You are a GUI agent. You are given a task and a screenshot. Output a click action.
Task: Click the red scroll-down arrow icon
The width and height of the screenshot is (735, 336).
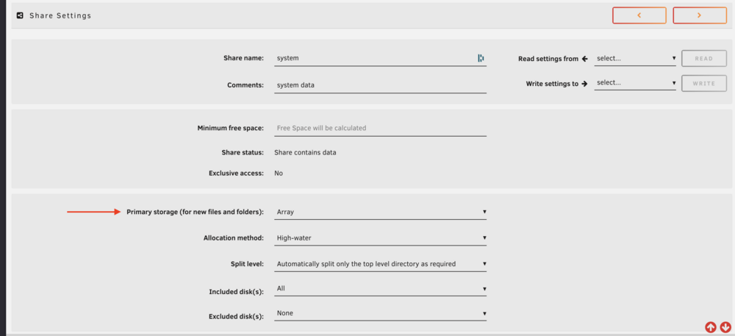725,326
